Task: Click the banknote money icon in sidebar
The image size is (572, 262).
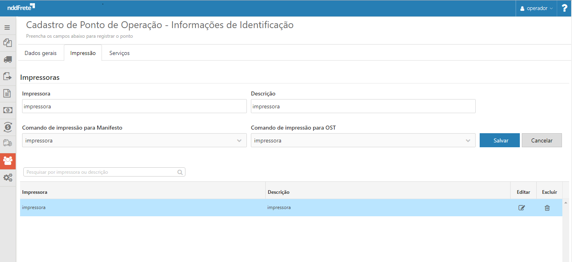Action: coord(8,110)
